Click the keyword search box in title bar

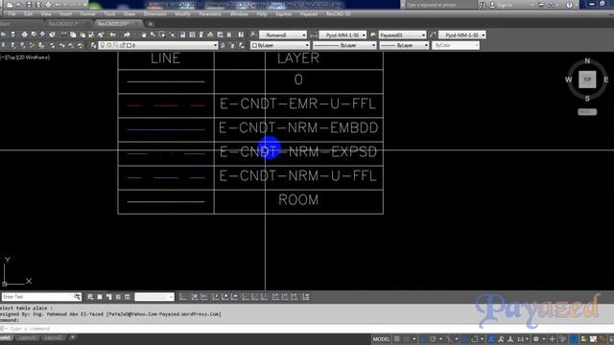[441, 5]
